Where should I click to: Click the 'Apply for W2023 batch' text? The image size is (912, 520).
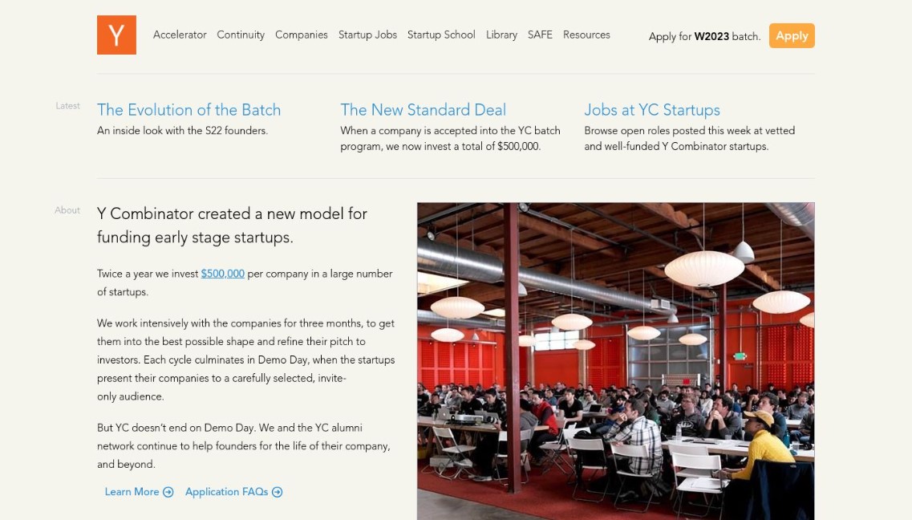point(703,36)
